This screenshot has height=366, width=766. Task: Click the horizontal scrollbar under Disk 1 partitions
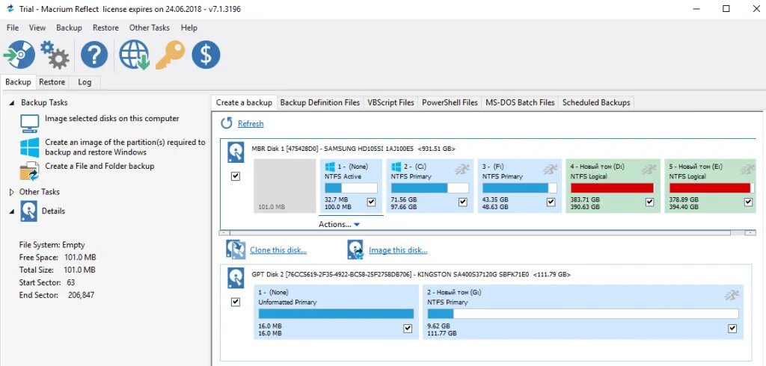[x=488, y=233]
